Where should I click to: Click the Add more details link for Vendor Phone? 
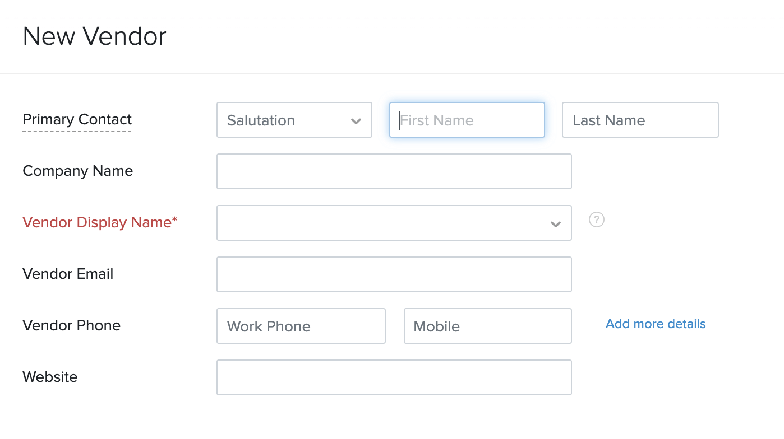(655, 324)
